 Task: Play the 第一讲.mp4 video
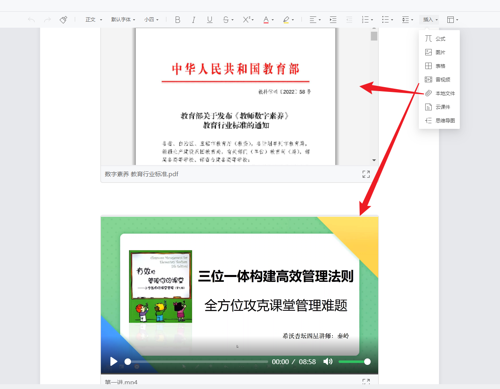pos(114,361)
